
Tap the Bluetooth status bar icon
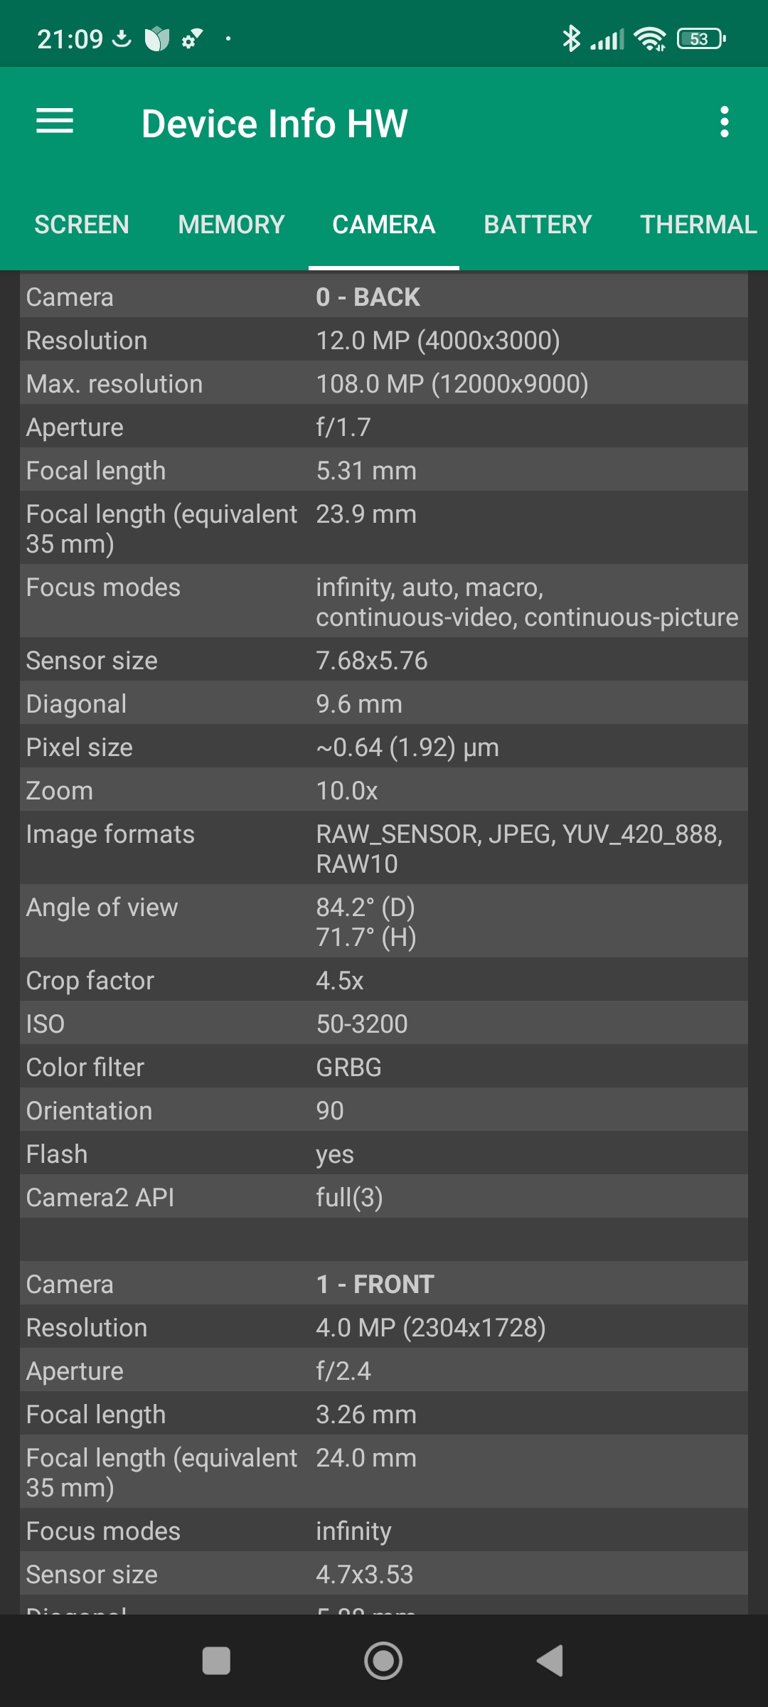tap(570, 38)
